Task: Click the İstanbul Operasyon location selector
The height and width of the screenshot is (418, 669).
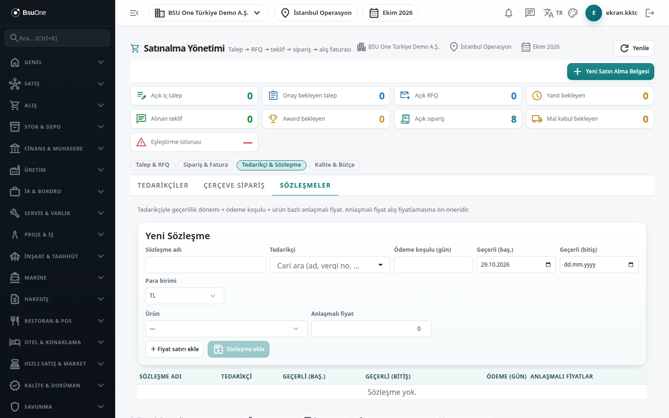Action: click(316, 13)
